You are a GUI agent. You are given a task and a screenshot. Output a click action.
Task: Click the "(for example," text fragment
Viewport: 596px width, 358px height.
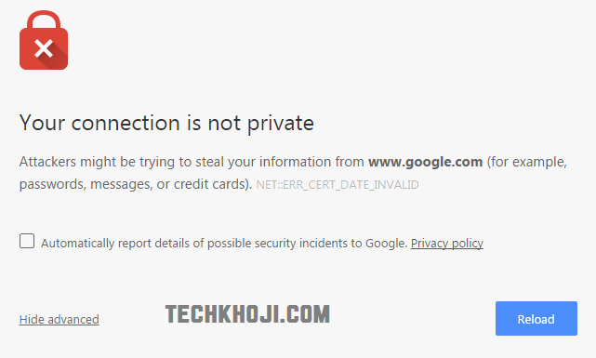[x=527, y=163]
